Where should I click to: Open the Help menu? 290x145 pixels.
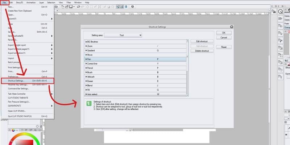(x=87, y=3)
